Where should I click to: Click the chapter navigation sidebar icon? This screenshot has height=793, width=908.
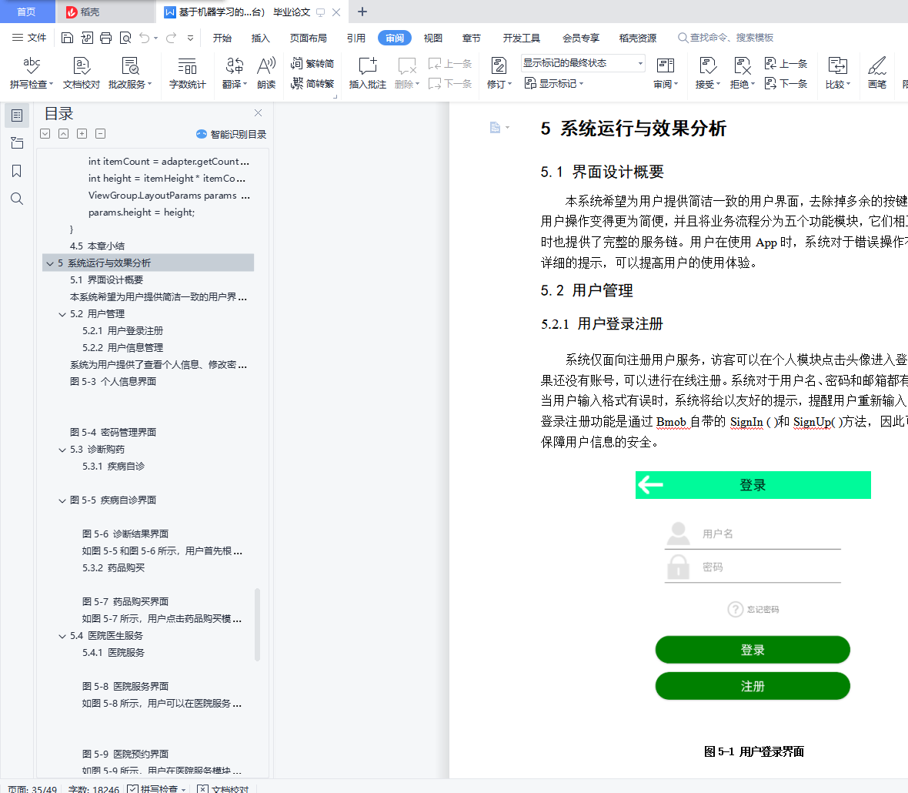[17, 143]
